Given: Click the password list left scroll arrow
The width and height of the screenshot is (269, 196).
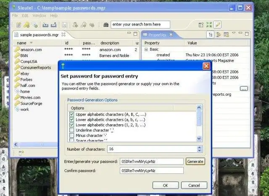Looking at the screenshot, I should (x=16, y=144).
